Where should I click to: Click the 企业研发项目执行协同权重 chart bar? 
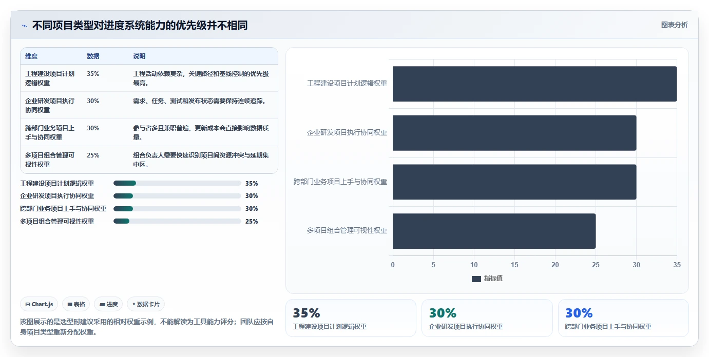pos(514,133)
